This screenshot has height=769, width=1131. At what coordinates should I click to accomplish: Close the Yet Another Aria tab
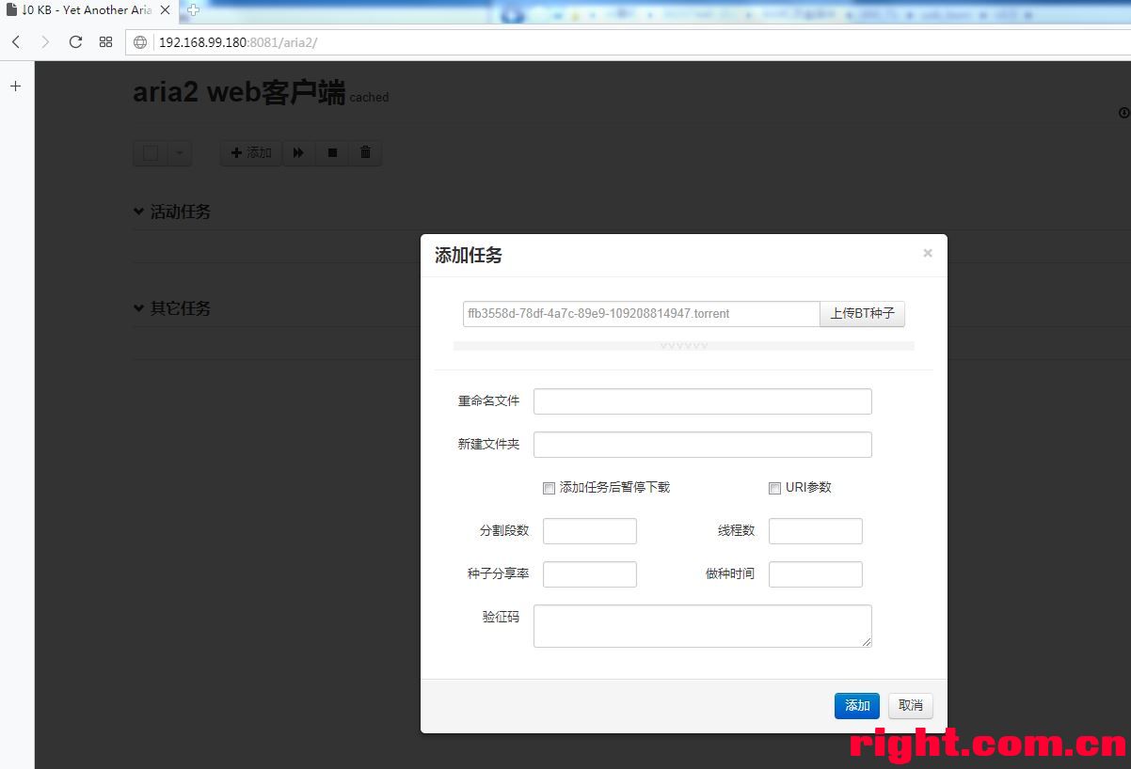tap(166, 10)
